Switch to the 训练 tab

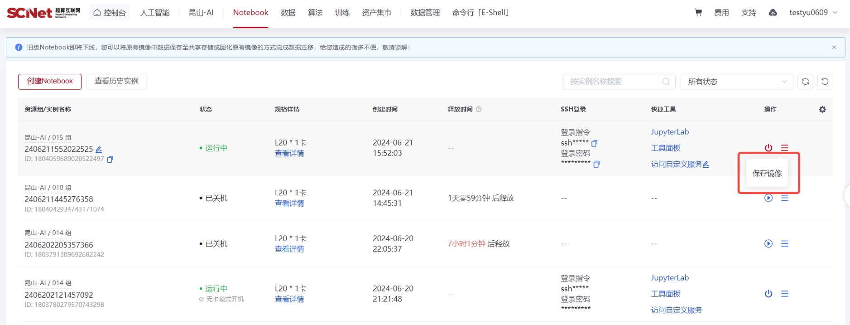pyautogui.click(x=342, y=13)
